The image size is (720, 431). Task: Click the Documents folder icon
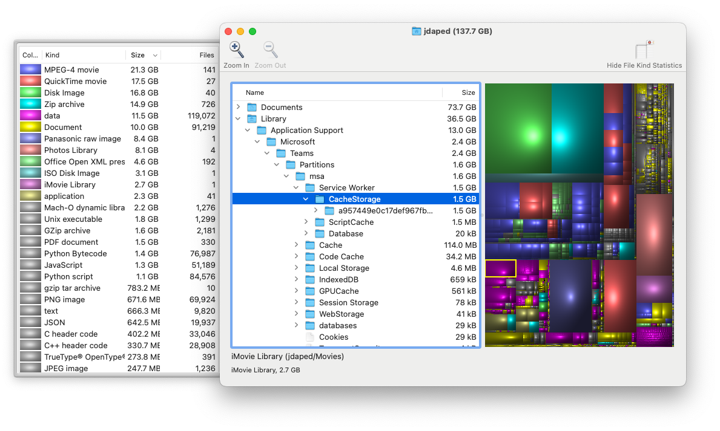pos(252,107)
